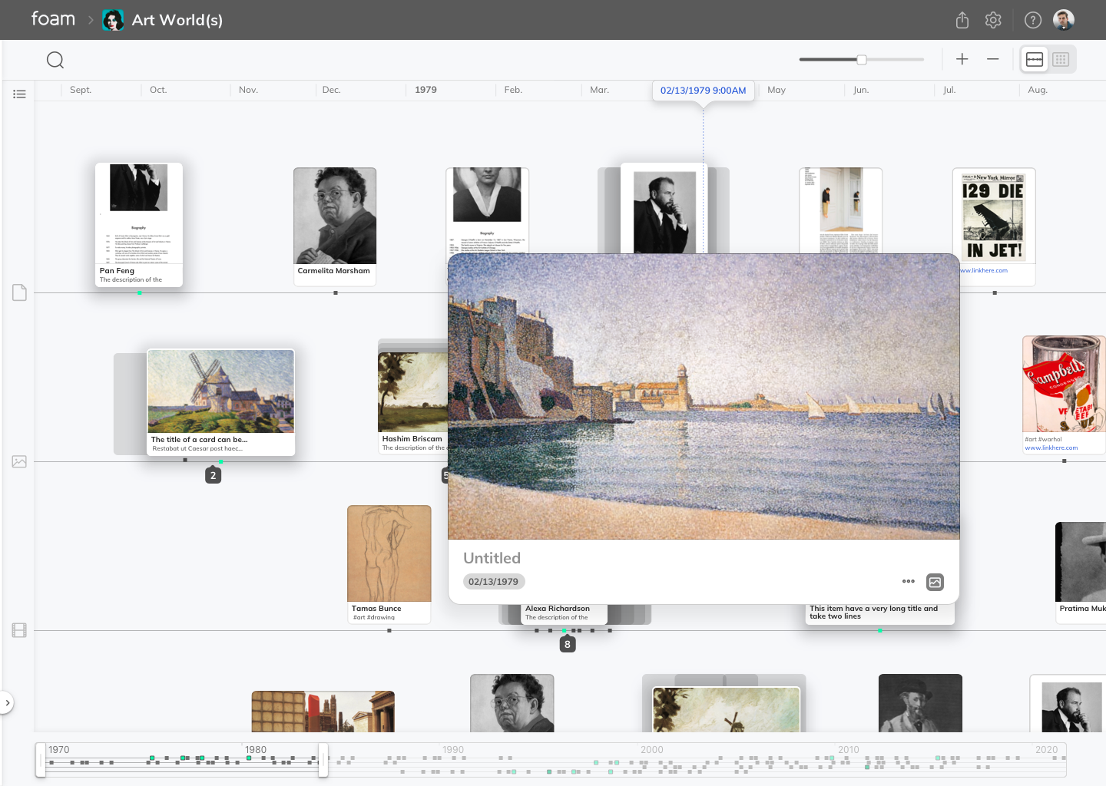Open the bottom row windmill landscape card
Image resolution: width=1106 pixels, height=786 pixels.
pos(726,708)
